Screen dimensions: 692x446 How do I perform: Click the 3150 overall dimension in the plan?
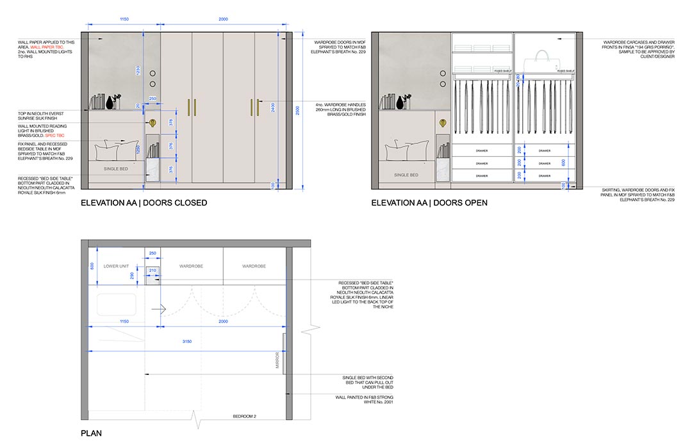pyautogui.click(x=187, y=342)
